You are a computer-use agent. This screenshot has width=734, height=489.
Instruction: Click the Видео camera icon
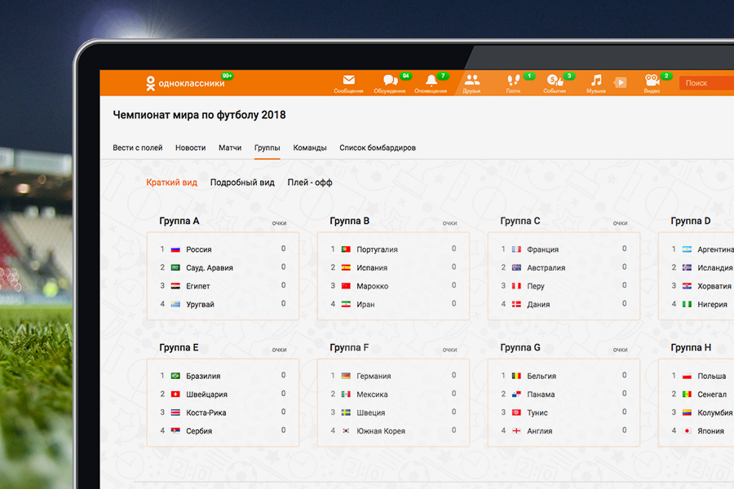click(x=652, y=81)
